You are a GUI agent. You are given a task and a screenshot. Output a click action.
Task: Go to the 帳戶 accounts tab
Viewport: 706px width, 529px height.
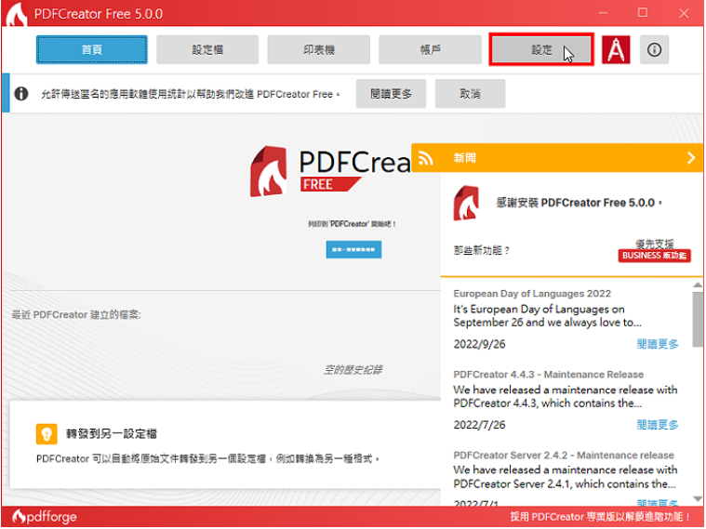(x=430, y=49)
